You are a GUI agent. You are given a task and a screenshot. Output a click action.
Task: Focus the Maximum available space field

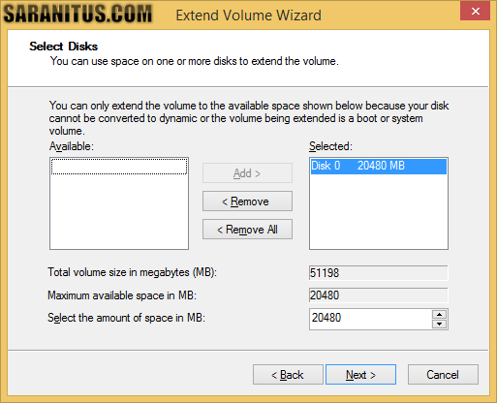point(379,295)
